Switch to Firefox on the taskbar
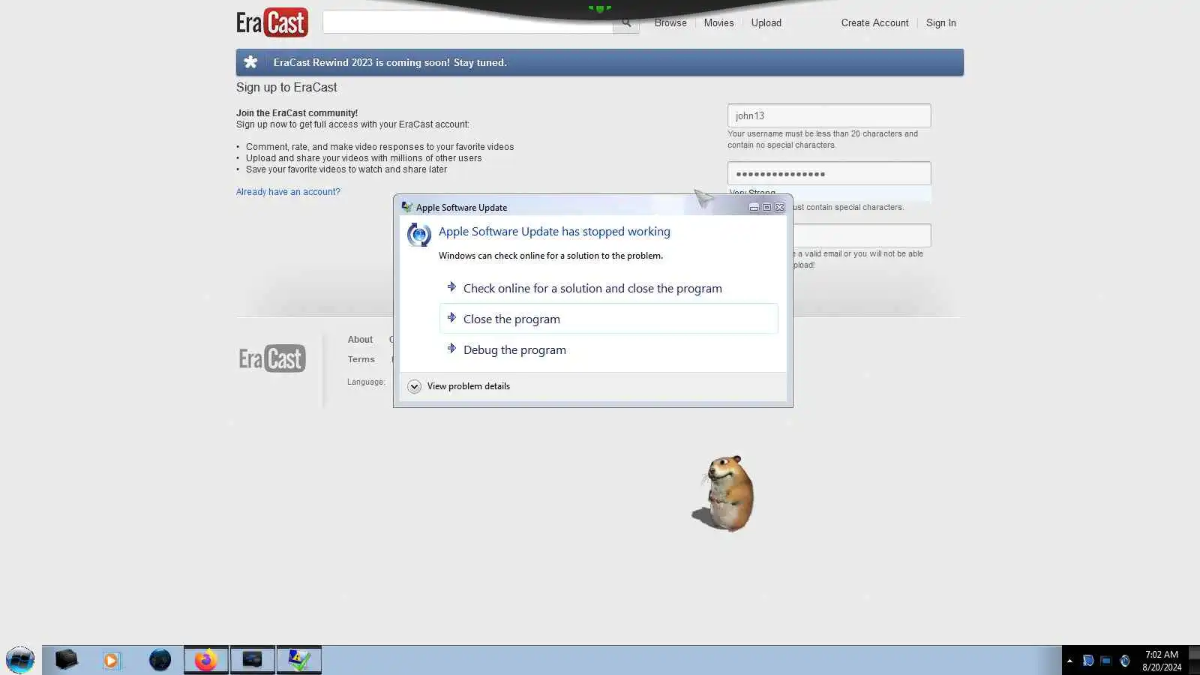This screenshot has height=675, width=1200. (x=205, y=660)
